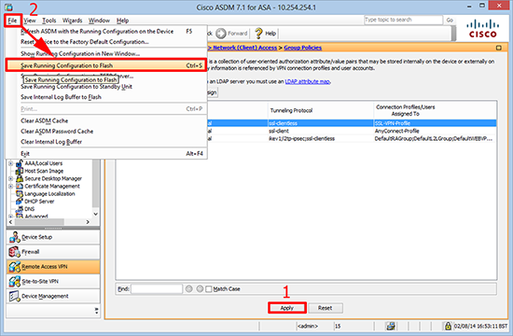Click the Find next circular icon
The width and height of the screenshot is (513, 336).
[200, 288]
